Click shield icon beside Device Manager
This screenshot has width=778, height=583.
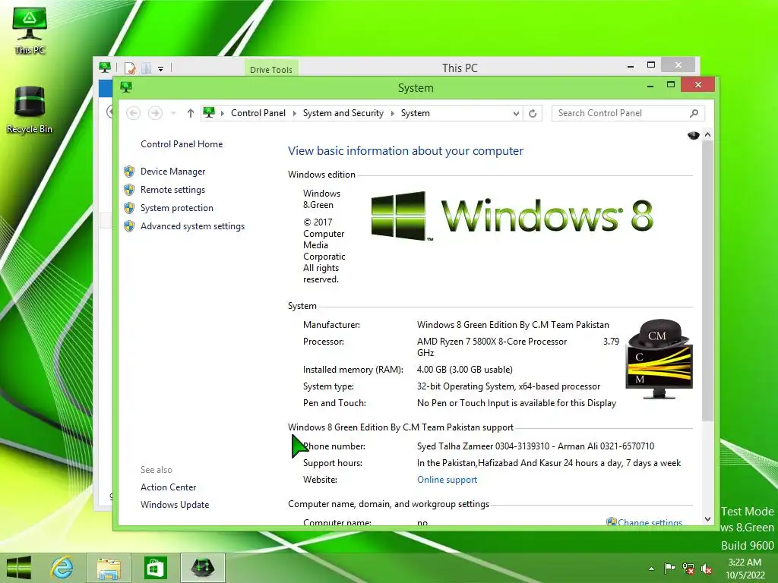coord(129,172)
